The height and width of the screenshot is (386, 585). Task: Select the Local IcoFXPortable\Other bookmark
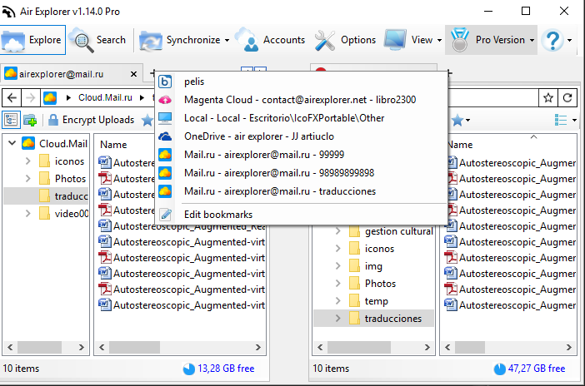point(301,118)
